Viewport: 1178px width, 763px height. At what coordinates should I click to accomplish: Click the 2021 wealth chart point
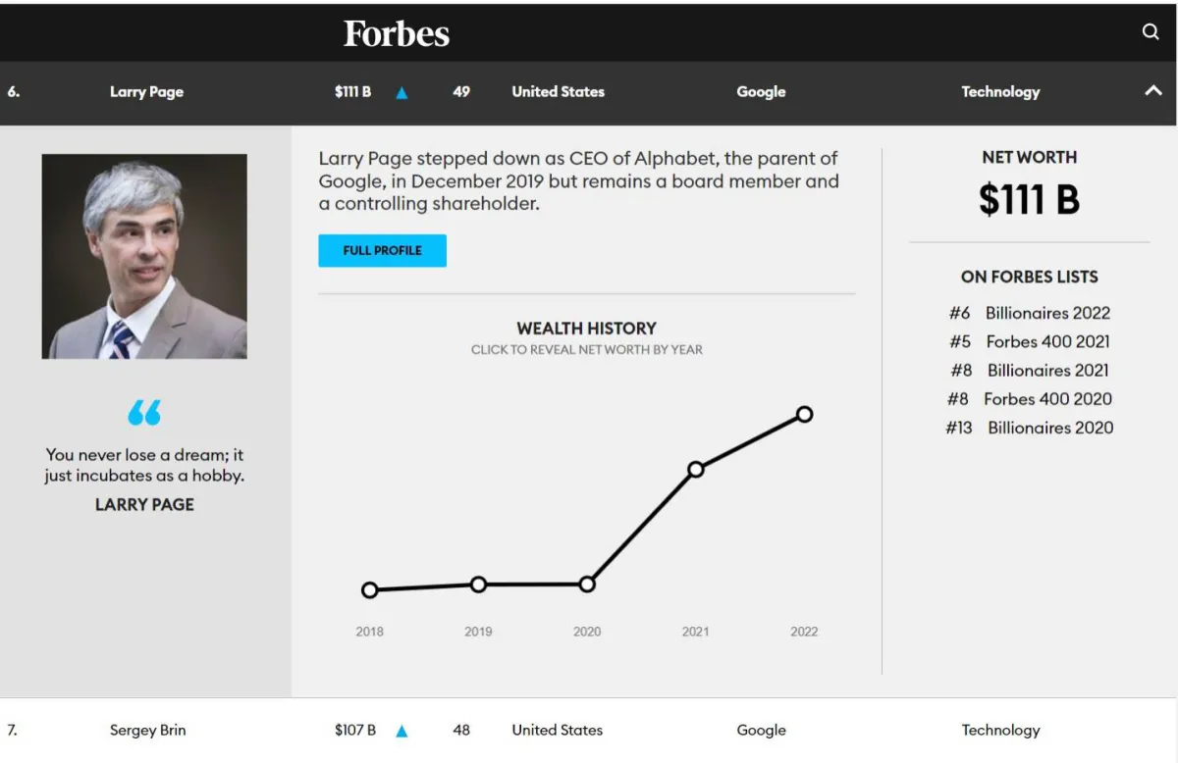[x=696, y=470]
